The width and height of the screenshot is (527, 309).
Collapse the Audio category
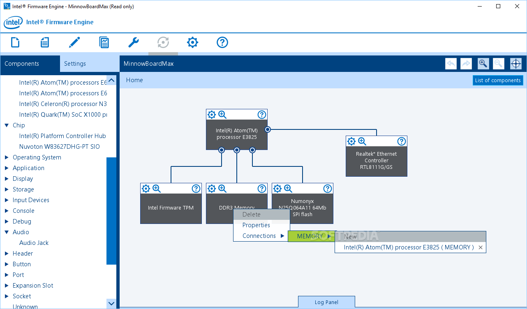coord(7,232)
